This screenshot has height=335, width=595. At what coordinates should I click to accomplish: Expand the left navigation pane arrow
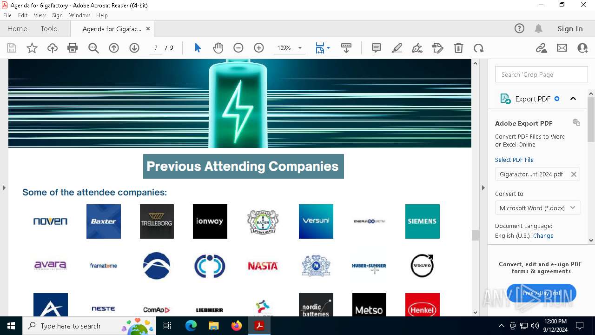click(x=4, y=188)
